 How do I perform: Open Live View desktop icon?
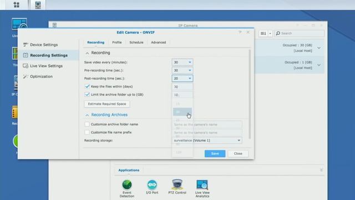click(x=19, y=24)
